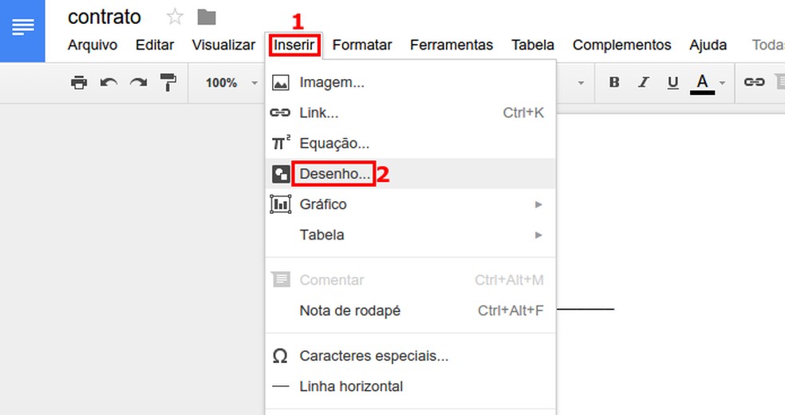Viewport: 785px width, 415px height.
Task: Star the contrato document
Action: point(175,17)
